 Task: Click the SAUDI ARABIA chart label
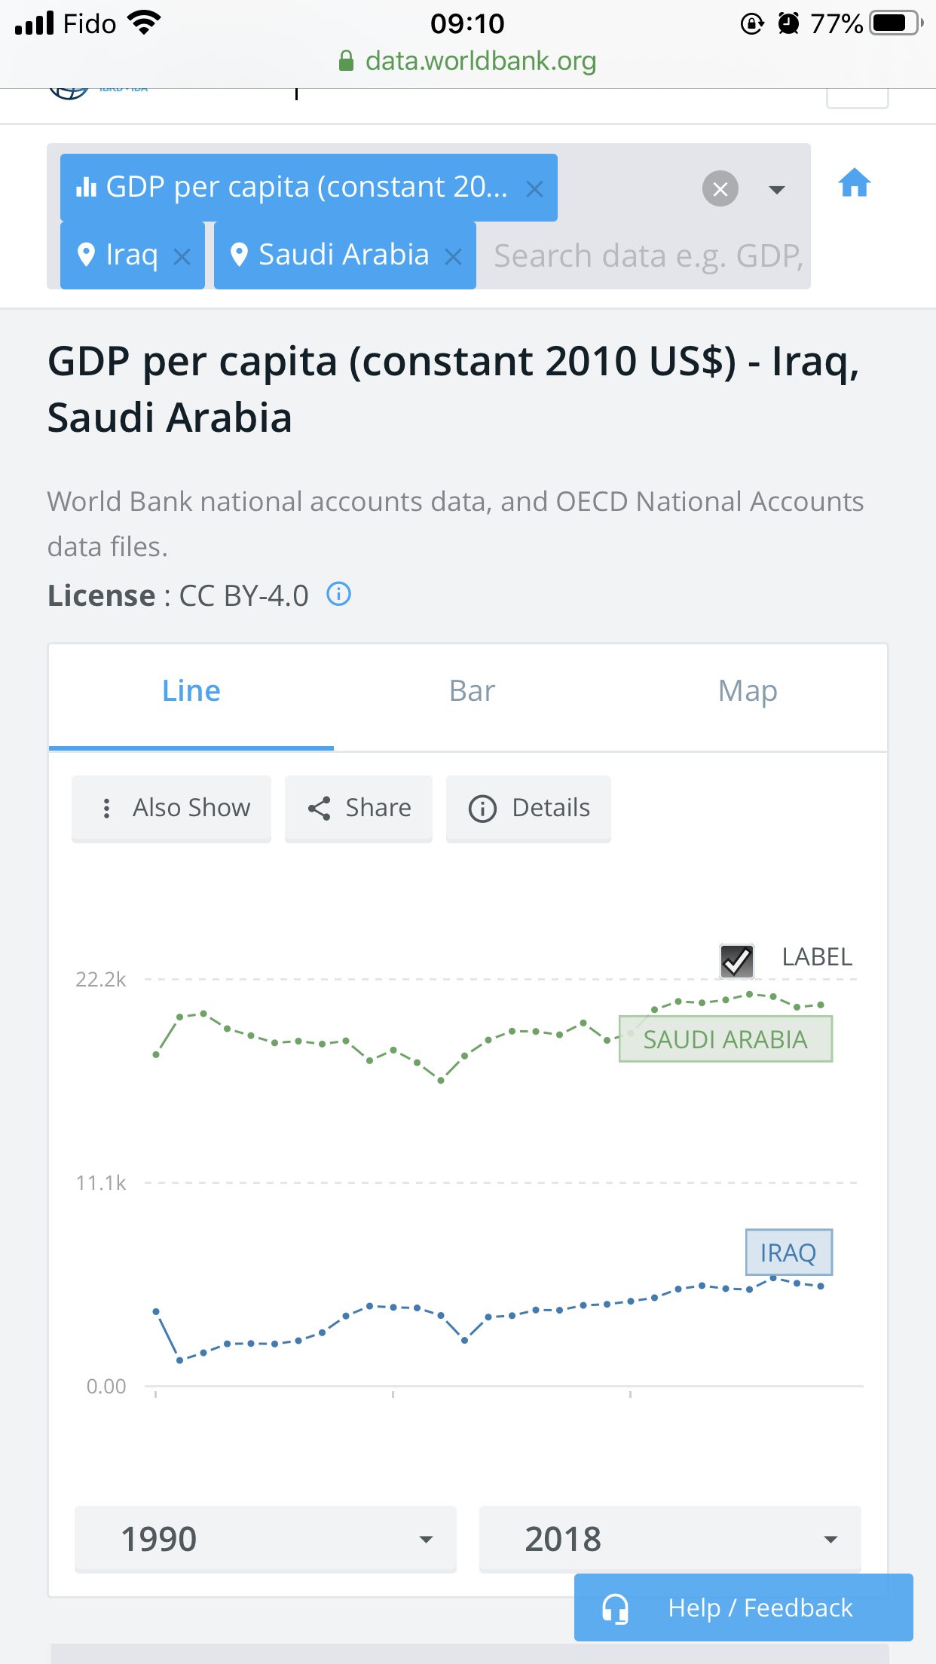(725, 1039)
